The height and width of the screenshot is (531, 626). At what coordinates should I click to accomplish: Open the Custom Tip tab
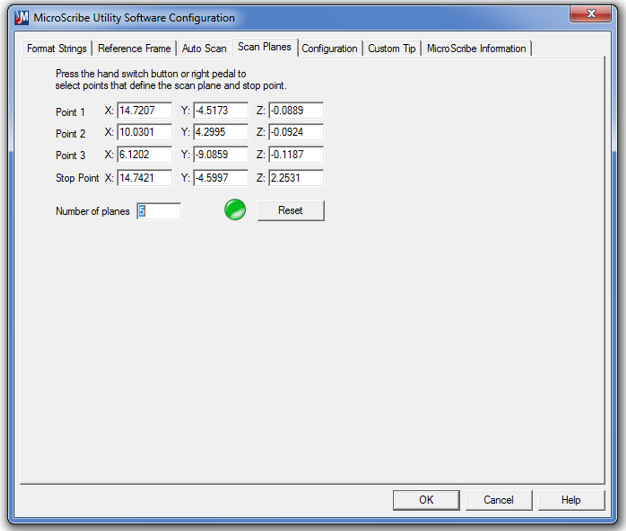point(392,48)
